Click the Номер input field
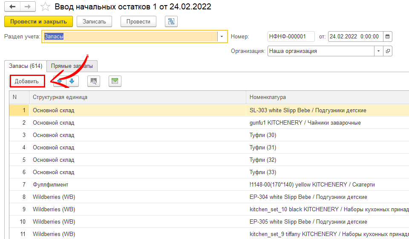 291,37
